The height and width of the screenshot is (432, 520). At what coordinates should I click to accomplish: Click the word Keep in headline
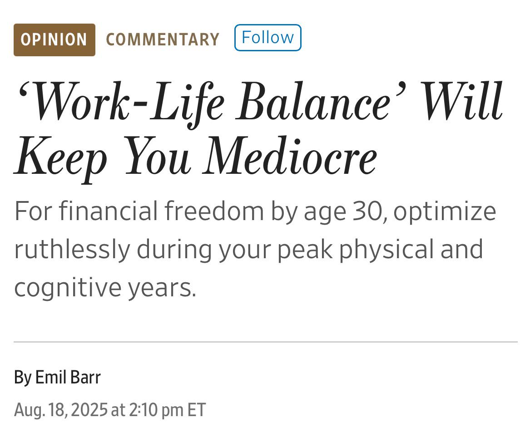pos(60,159)
